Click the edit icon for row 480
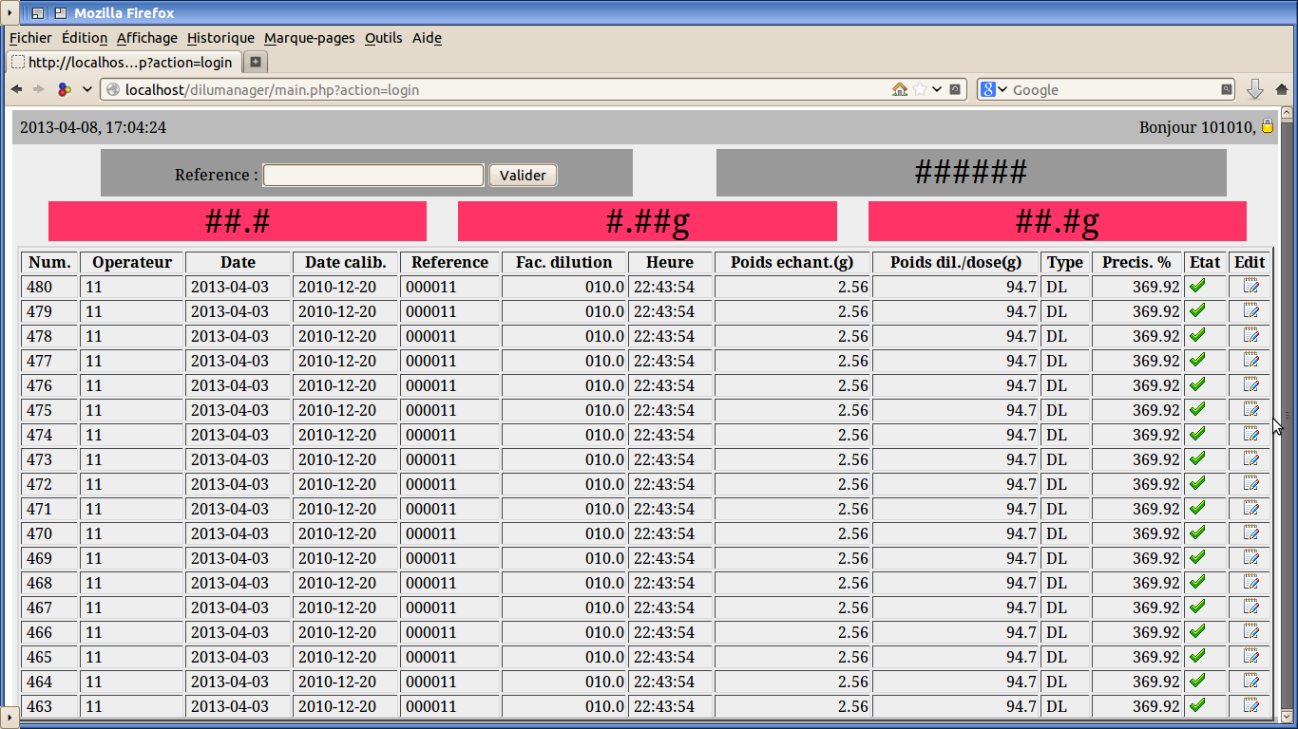This screenshot has width=1298, height=729. point(1250,286)
